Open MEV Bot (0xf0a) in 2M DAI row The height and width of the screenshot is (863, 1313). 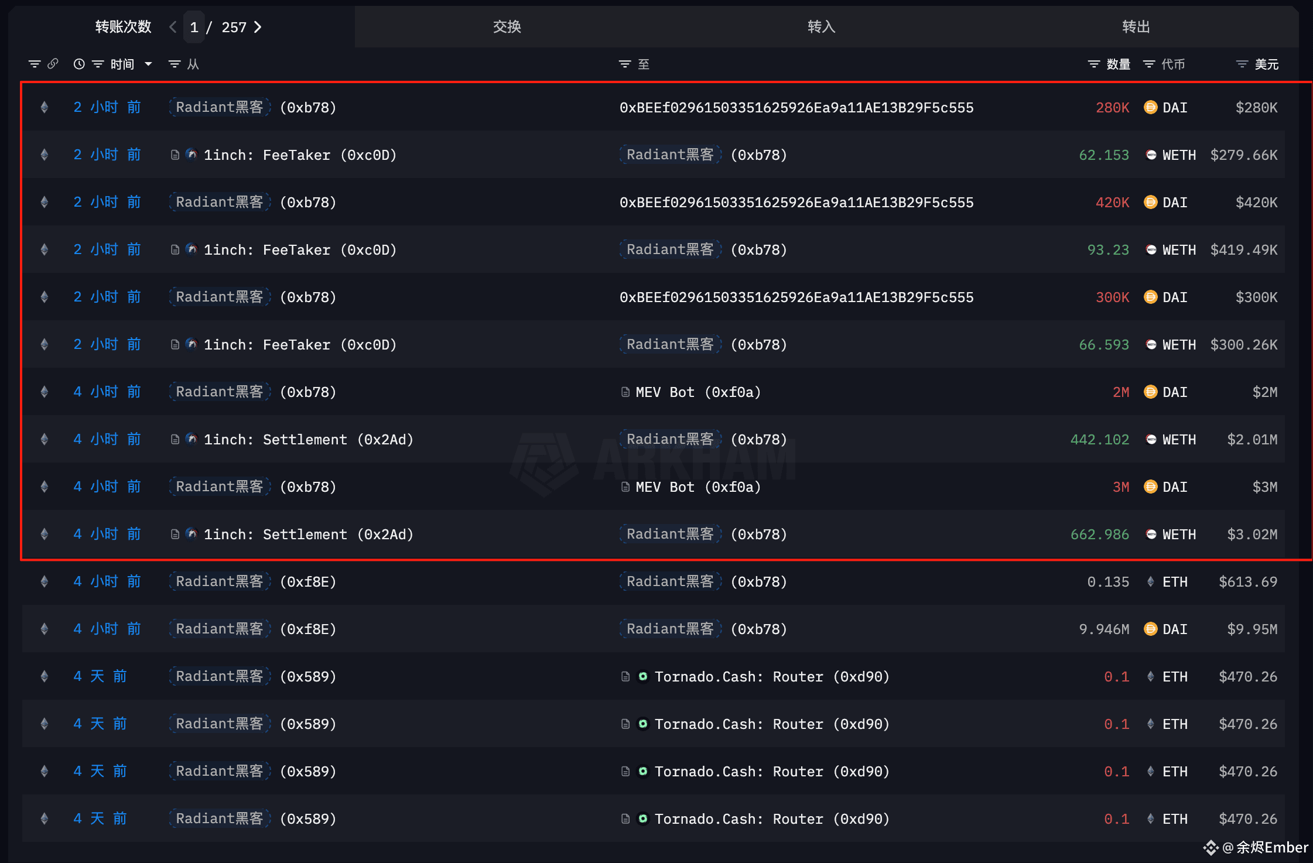(697, 392)
